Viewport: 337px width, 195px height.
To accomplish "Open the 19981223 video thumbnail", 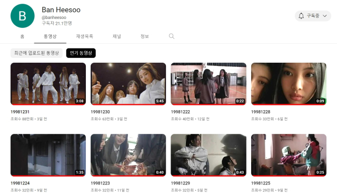I will pos(128,155).
